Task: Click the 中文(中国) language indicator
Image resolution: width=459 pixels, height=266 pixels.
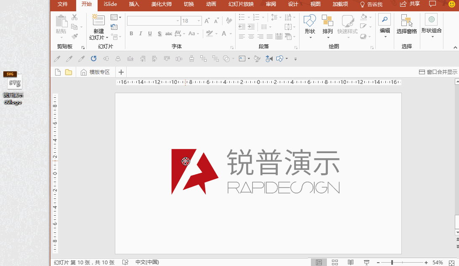Action: click(x=147, y=262)
